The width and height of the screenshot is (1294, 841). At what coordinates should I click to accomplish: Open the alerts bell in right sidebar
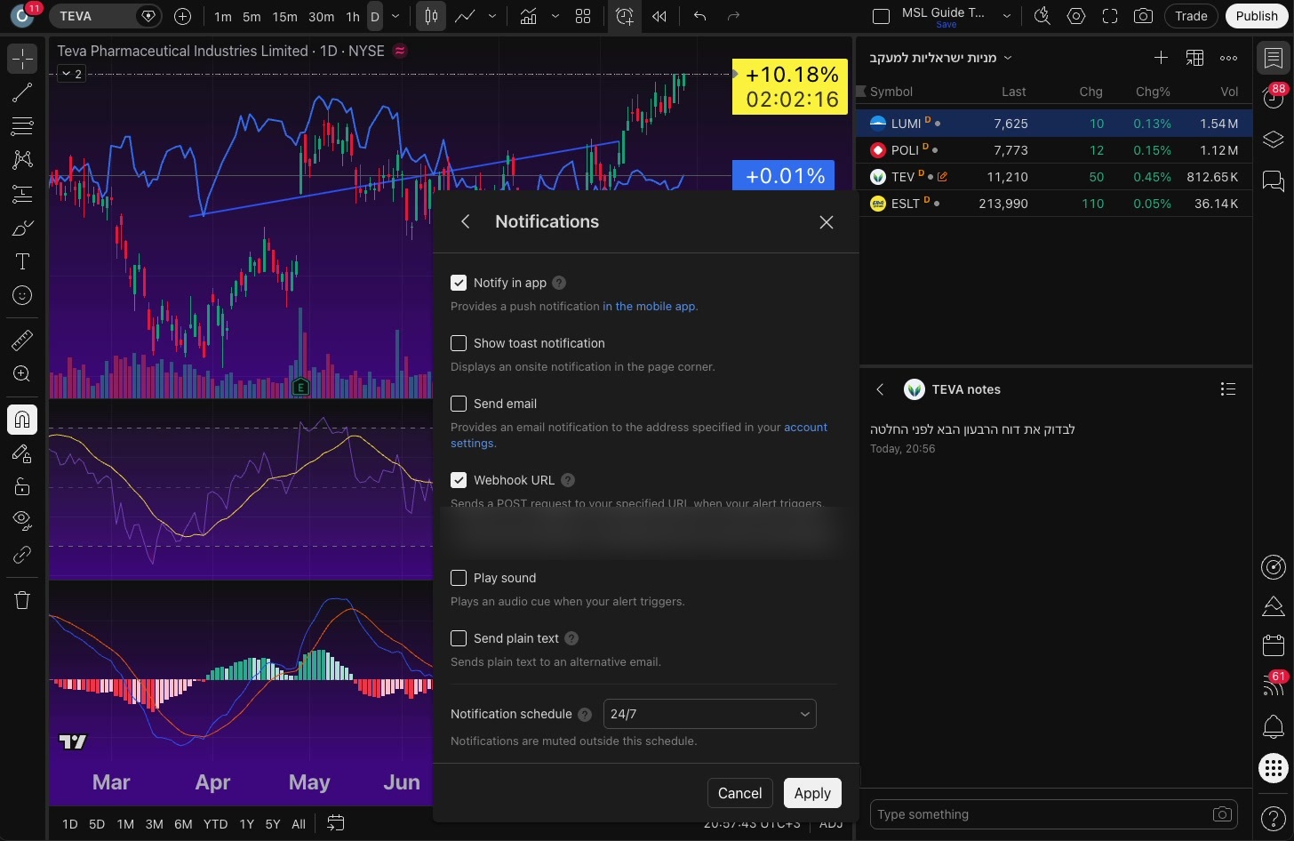coord(1274,727)
